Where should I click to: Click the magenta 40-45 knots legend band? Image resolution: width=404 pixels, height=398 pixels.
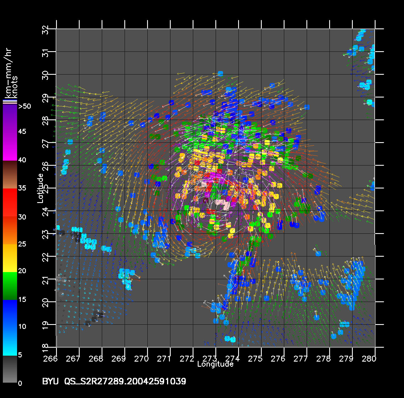pos(10,147)
